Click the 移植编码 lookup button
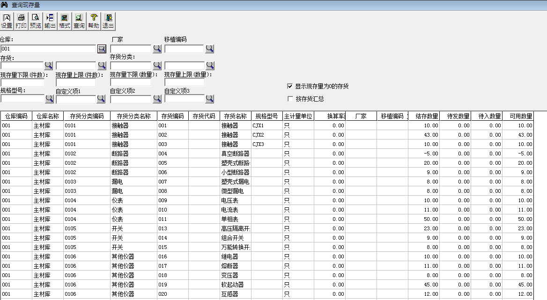Viewport: 547px width, 300px height. [209, 49]
